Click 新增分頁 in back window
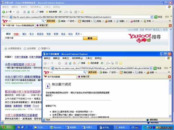Image resolution: width=174 pixels, height=130 pixels. pyautogui.click(x=42, y=25)
